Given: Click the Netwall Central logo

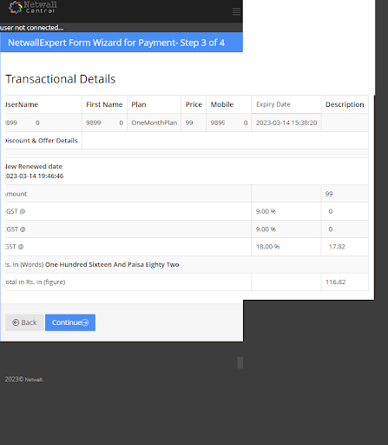Looking at the screenshot, I should [33, 7].
